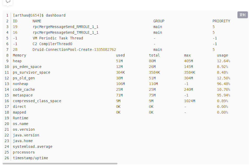Image resolution: width=251 pixels, height=167 pixels.
Task: Click the PRIORITY column header
Action: tap(221, 21)
